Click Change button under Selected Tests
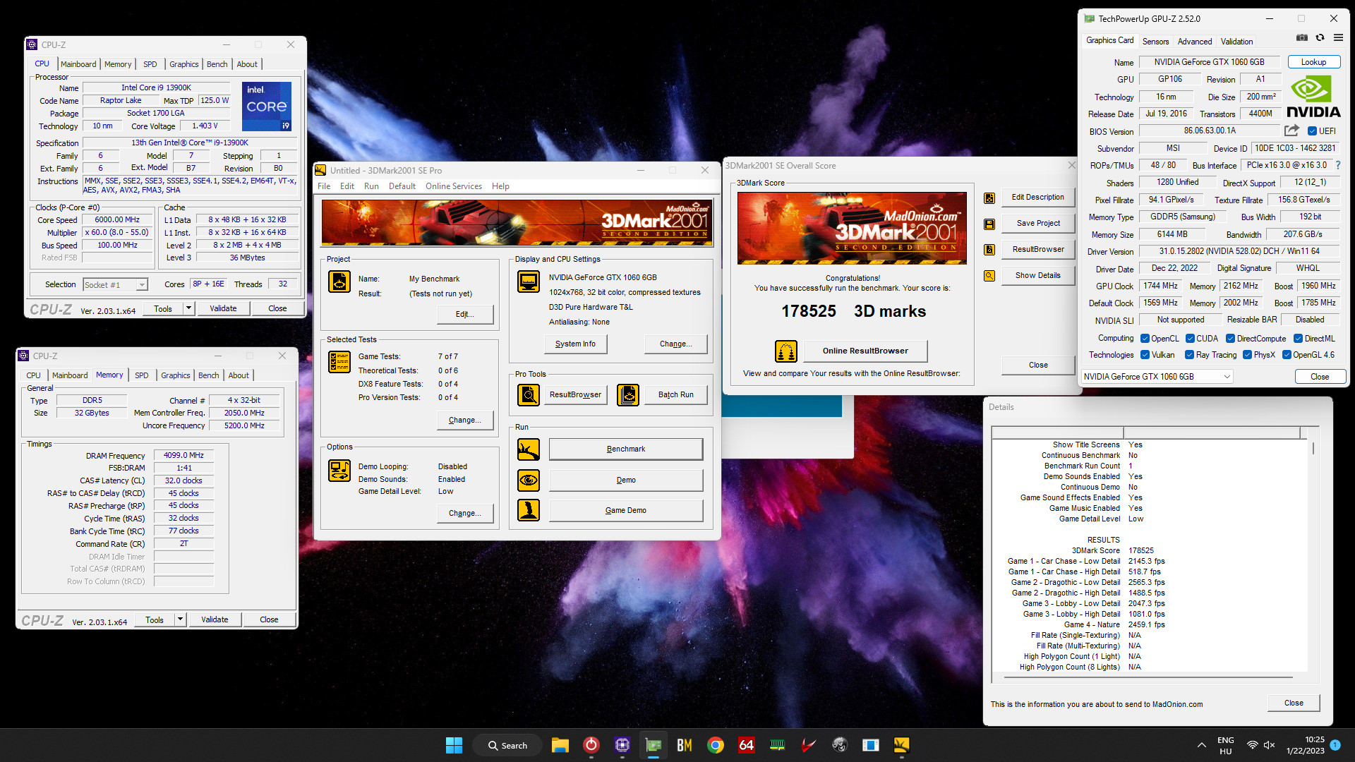Image resolution: width=1355 pixels, height=762 pixels. point(465,420)
